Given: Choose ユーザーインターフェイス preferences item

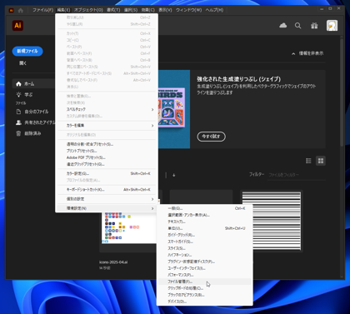Looking at the screenshot, I should click(x=205, y=268).
